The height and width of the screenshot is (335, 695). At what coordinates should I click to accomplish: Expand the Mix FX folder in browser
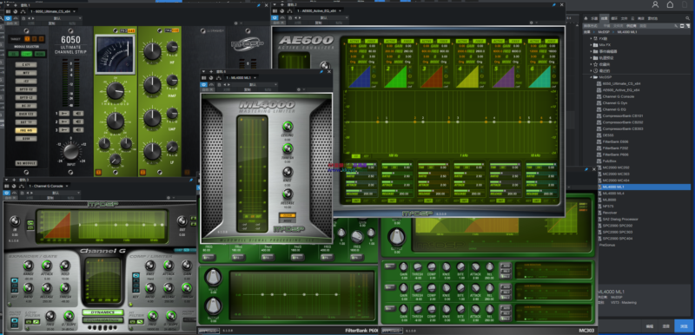592,45
